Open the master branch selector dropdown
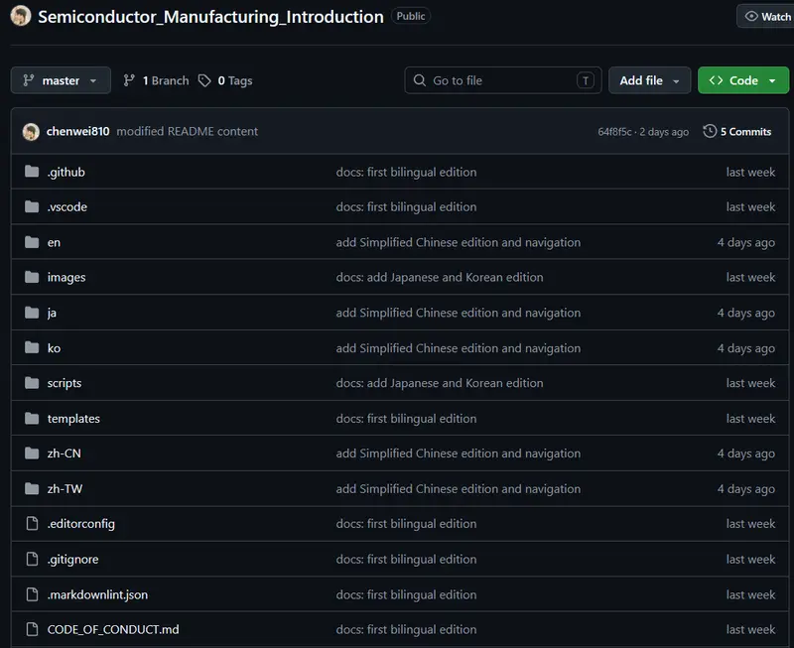Image resolution: width=794 pixels, height=648 pixels. pos(61,80)
